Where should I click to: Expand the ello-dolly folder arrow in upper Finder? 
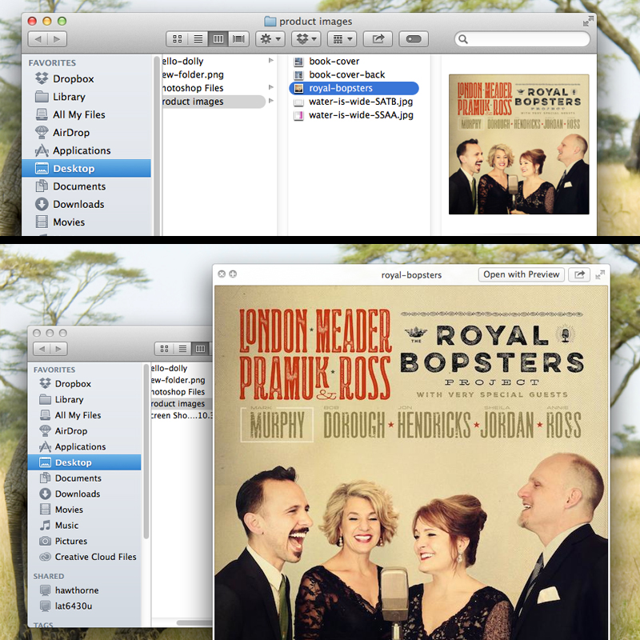pyautogui.click(x=271, y=61)
